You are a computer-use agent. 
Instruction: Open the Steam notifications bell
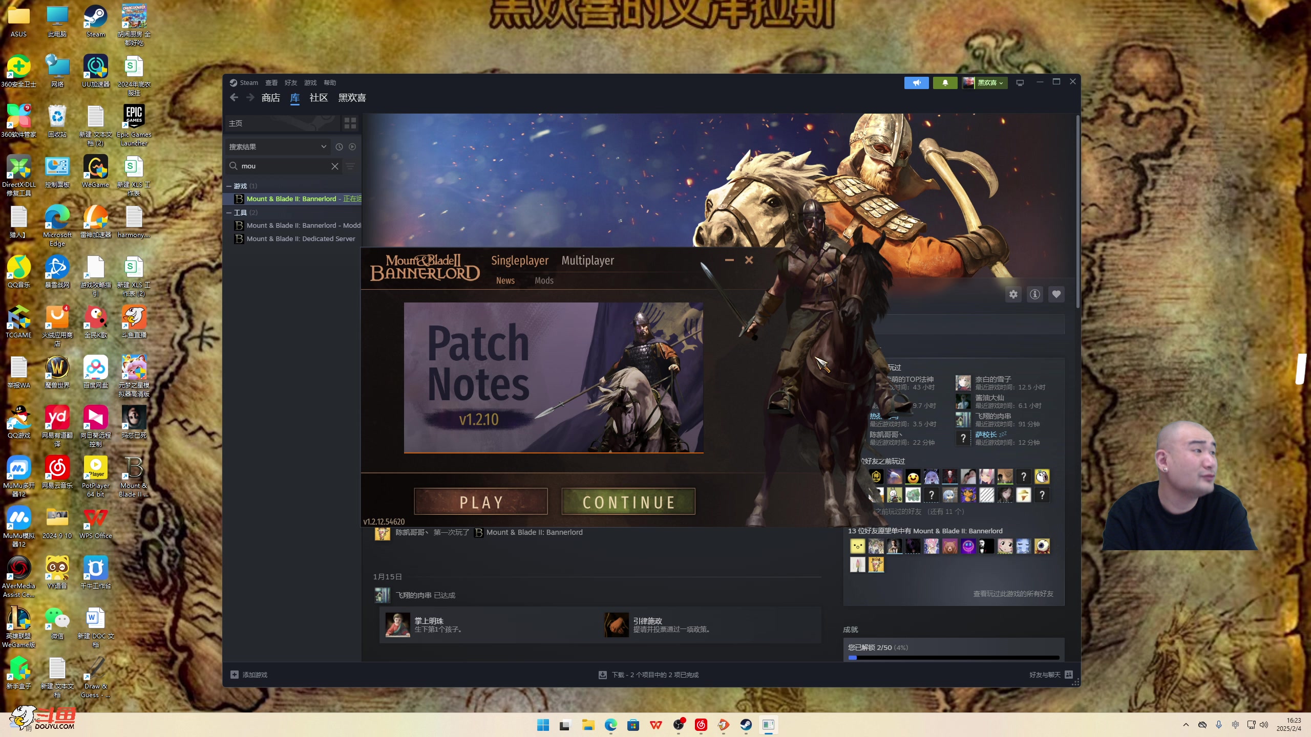945,82
